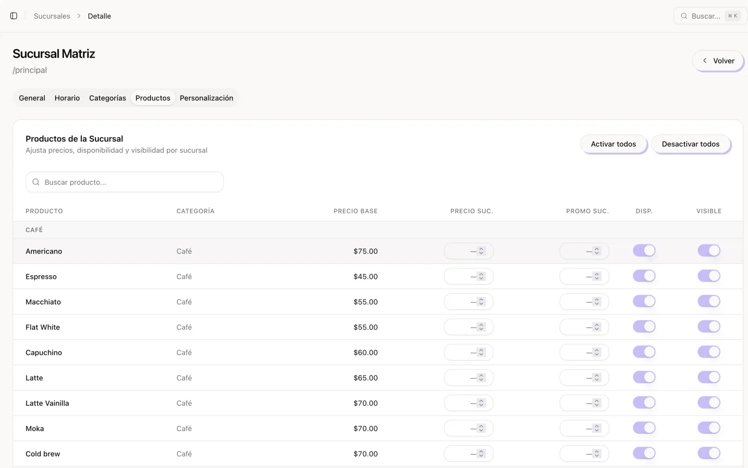748x468 pixels.
Task: Open the General tab
Action: coord(32,98)
